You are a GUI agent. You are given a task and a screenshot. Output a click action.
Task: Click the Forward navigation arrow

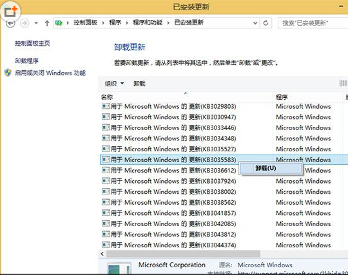coord(24,23)
